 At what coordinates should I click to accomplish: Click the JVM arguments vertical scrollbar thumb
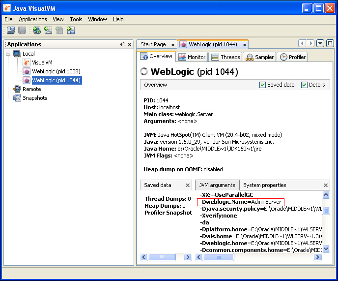point(326,210)
